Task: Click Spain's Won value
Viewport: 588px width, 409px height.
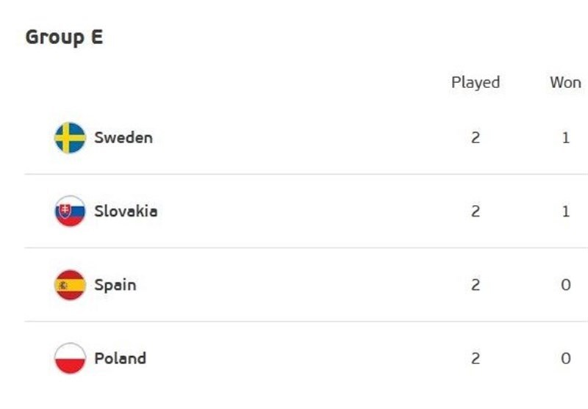Action: pos(566,285)
